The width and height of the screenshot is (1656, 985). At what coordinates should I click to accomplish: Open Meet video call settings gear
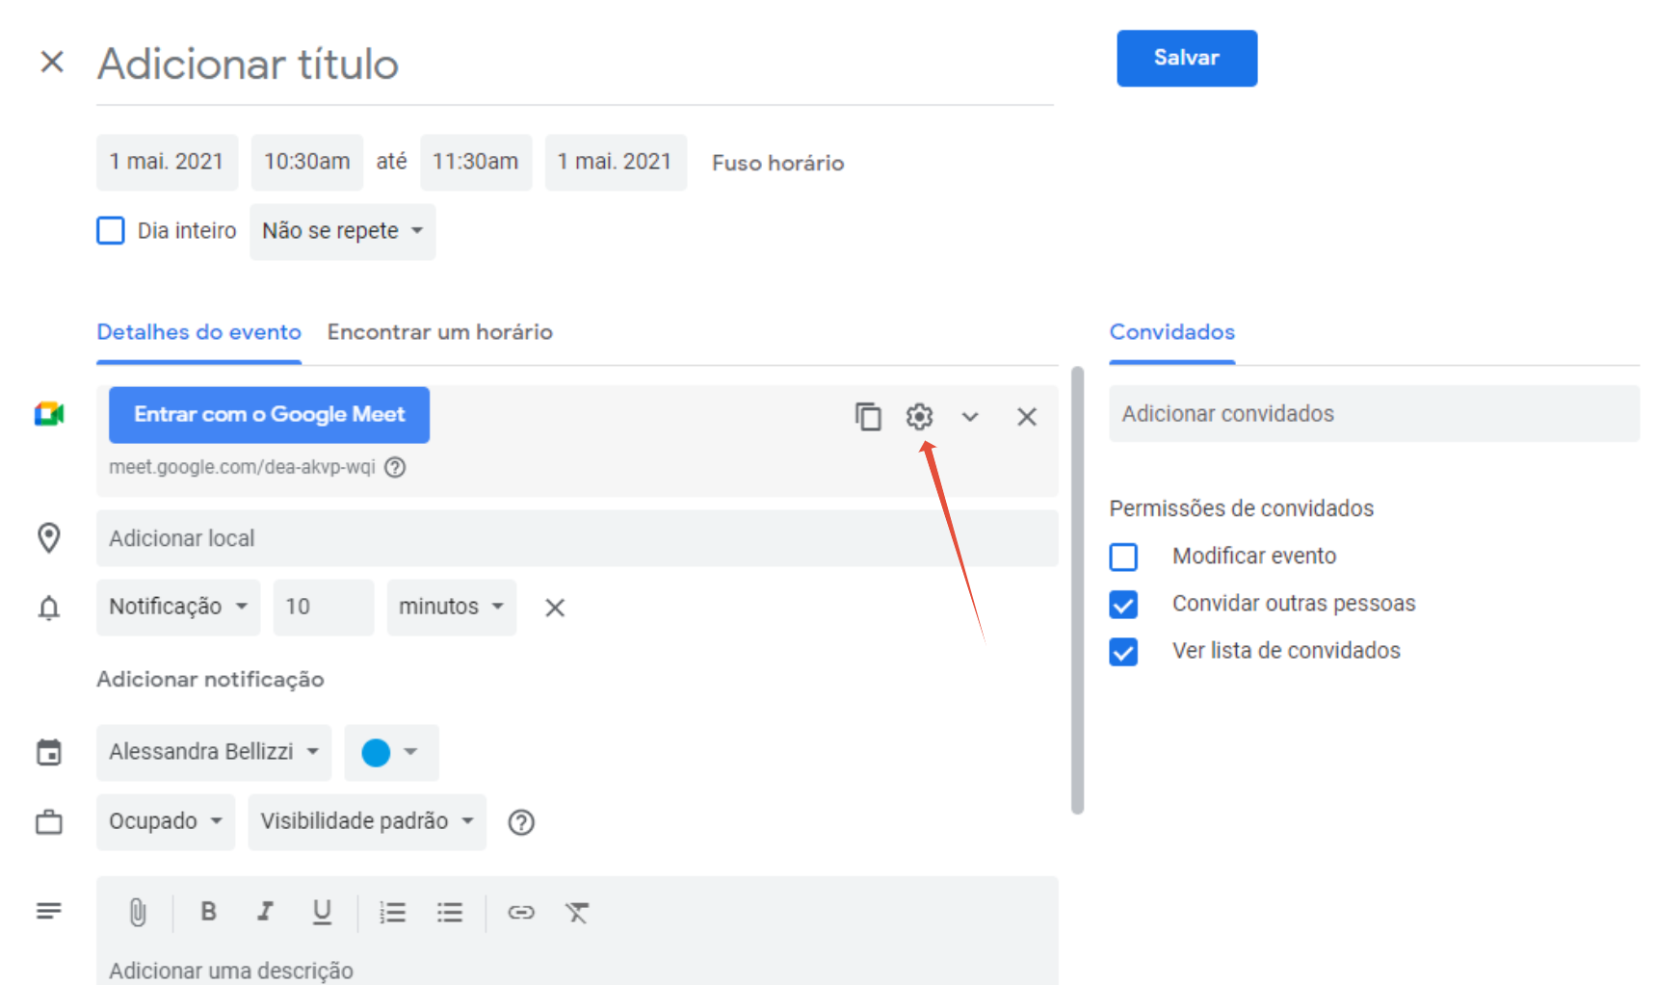click(x=919, y=416)
